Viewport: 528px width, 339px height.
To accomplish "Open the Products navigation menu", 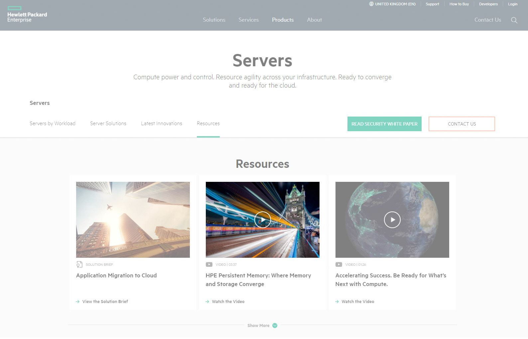I will tap(283, 20).
